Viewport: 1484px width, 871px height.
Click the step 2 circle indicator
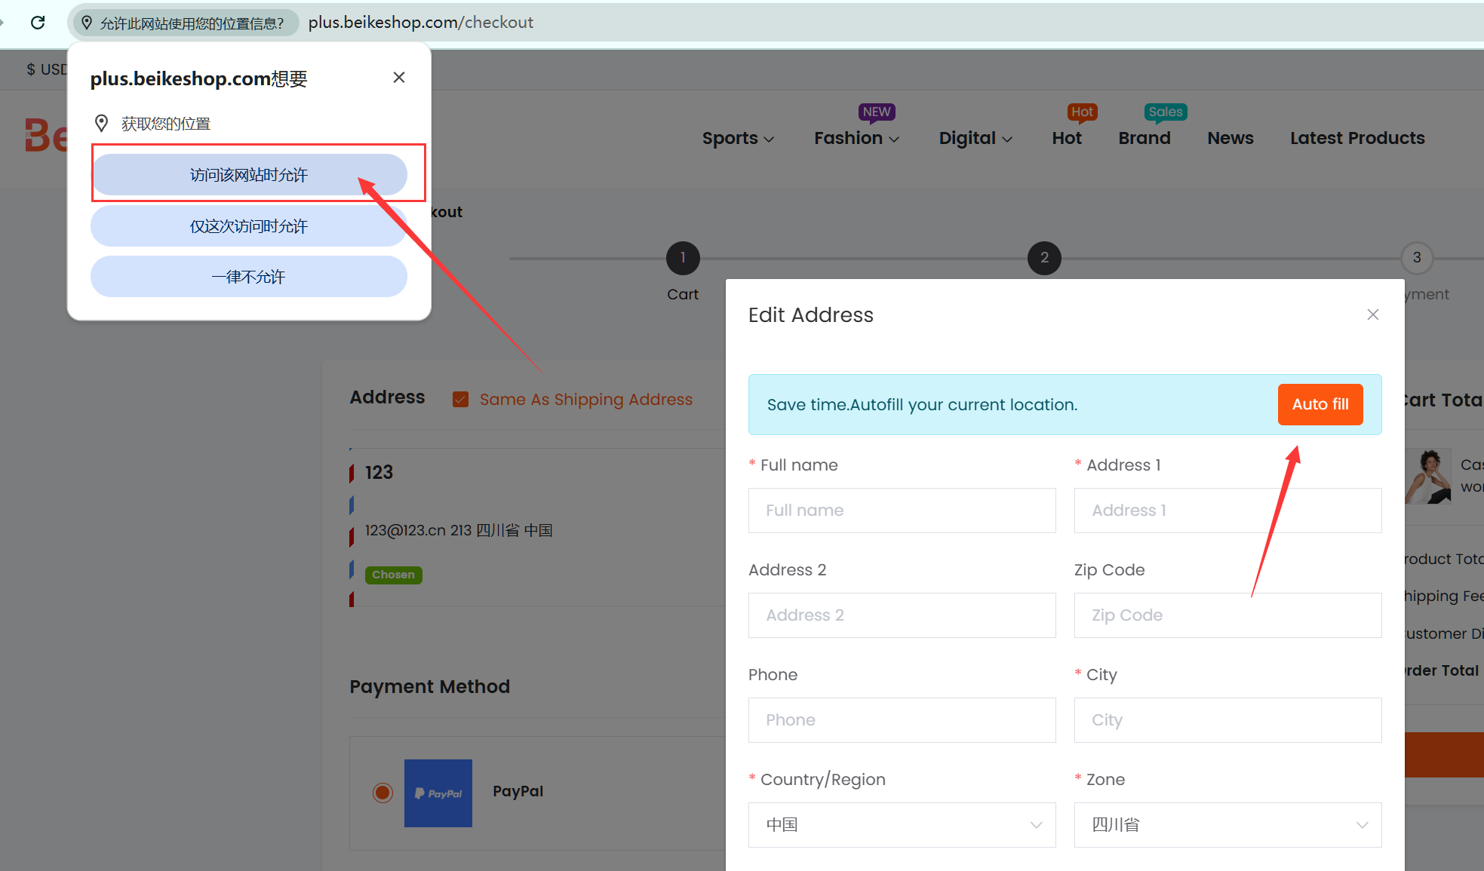coord(1044,258)
